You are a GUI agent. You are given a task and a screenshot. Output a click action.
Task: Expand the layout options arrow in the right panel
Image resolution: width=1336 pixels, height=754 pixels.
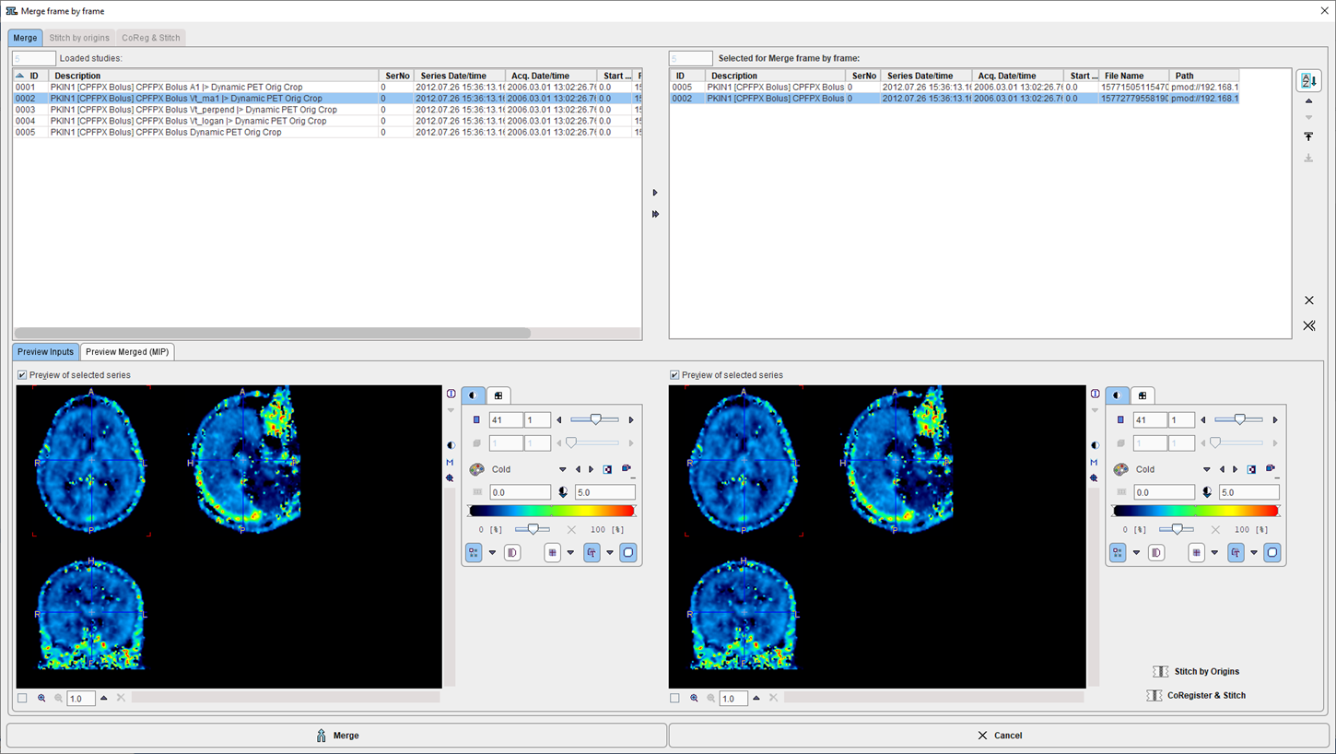coord(1136,553)
